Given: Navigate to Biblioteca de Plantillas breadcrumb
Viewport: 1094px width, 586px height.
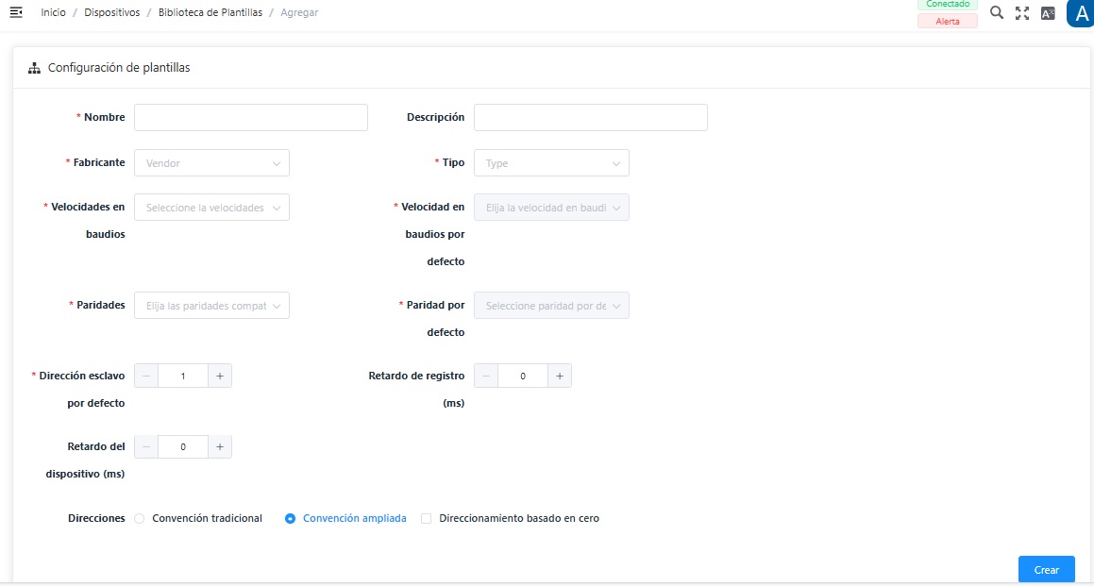Looking at the screenshot, I should coord(210,12).
